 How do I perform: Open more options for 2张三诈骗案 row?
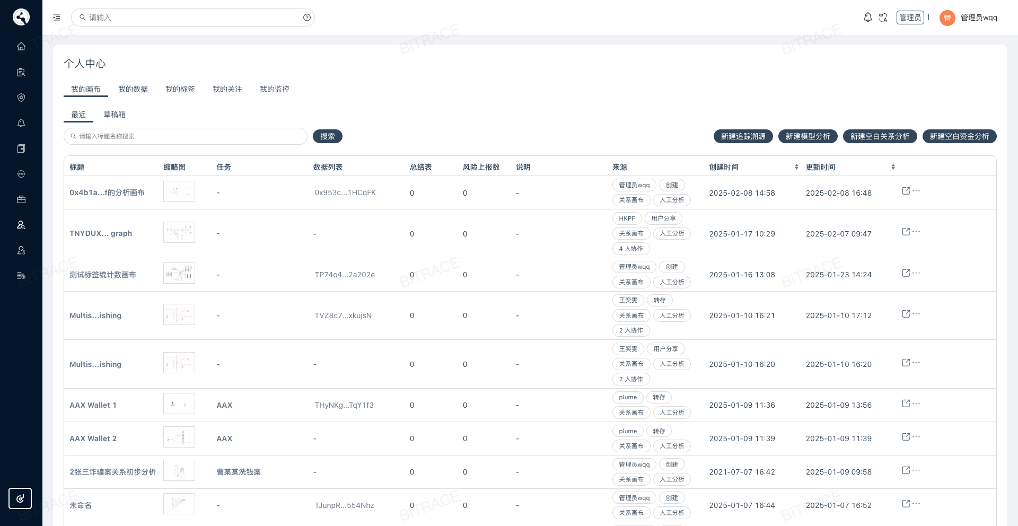[x=916, y=470]
